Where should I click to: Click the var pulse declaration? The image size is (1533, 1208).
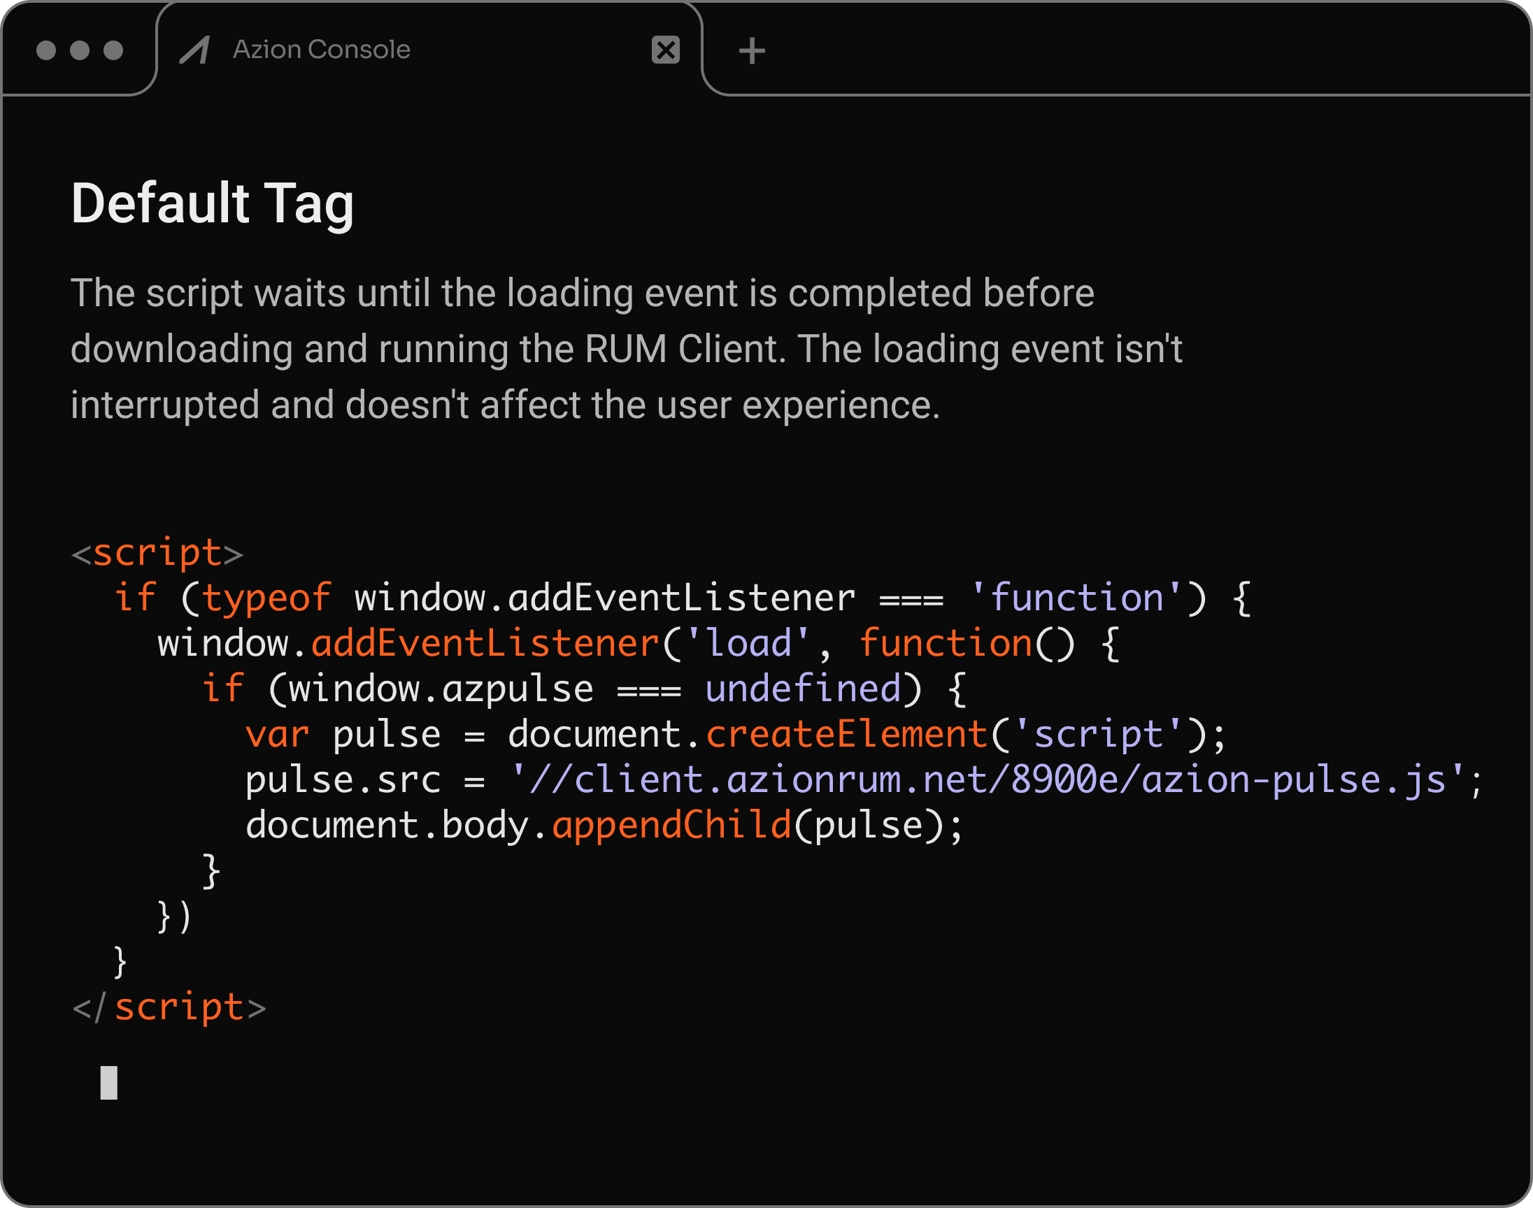pos(343,734)
